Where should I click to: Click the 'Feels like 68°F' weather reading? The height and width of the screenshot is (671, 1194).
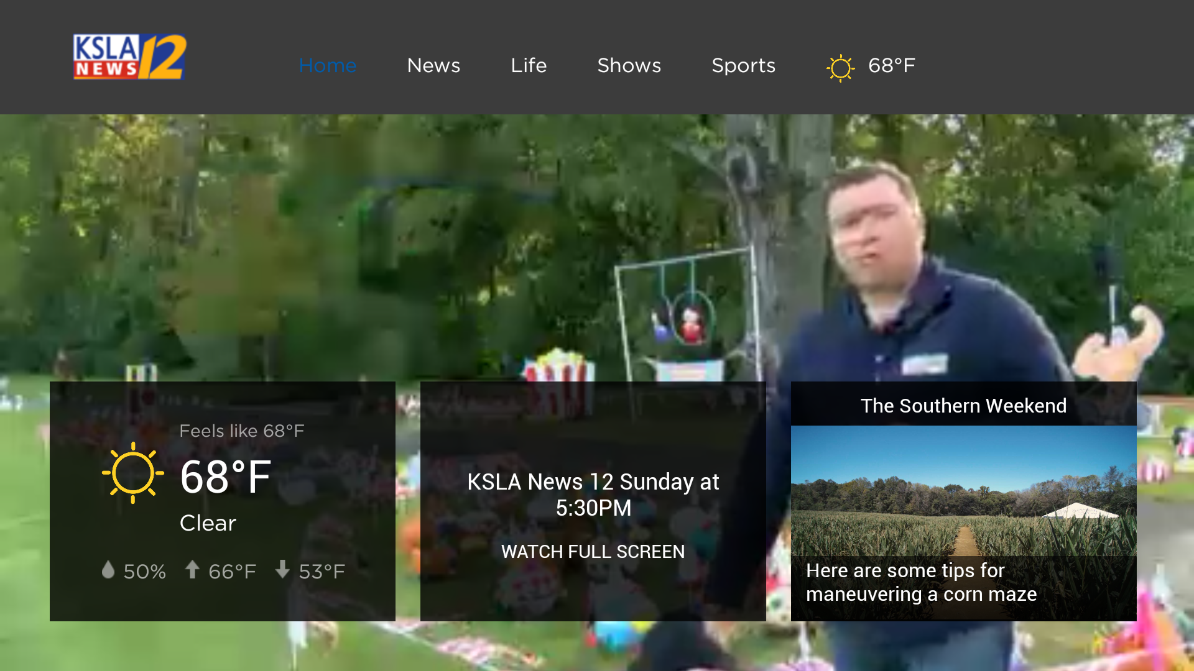(x=243, y=430)
